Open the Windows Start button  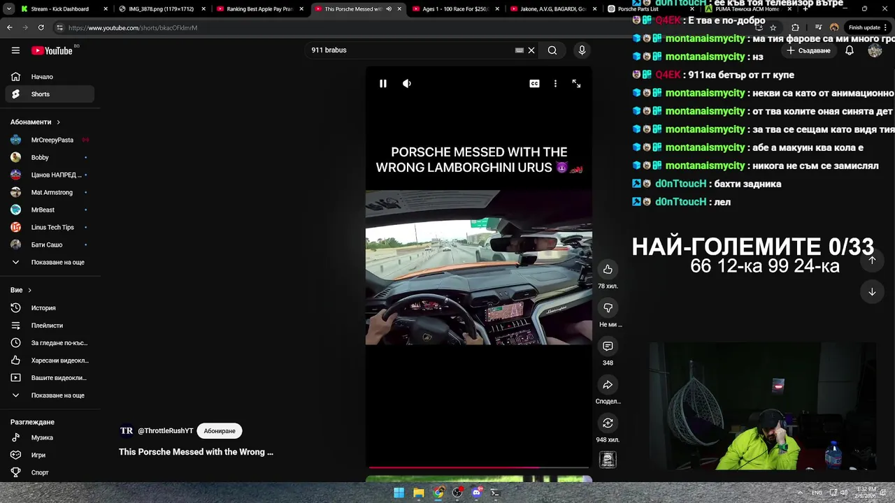coord(399,493)
